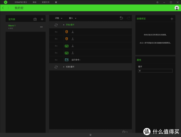Add a new key binding with plus icon
This screenshot has height=137, width=181.
(x=172, y=19)
